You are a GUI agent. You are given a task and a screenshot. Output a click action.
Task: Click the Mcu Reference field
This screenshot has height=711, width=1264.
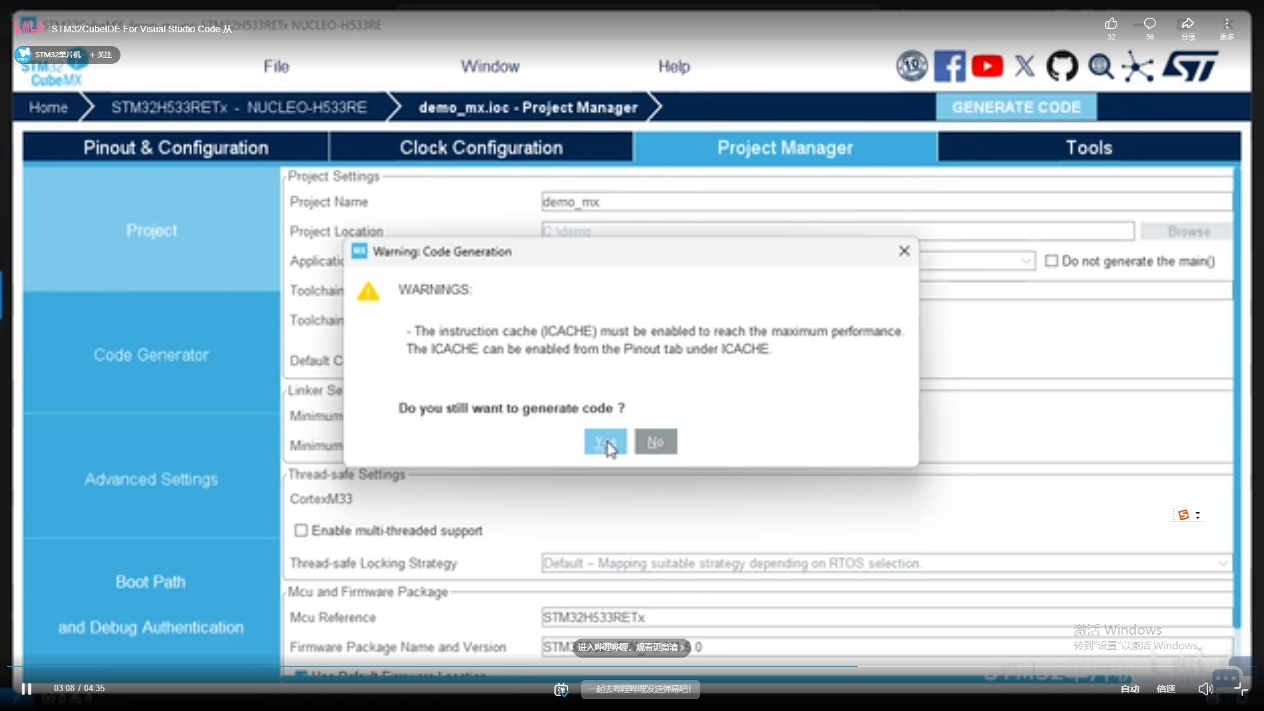886,618
